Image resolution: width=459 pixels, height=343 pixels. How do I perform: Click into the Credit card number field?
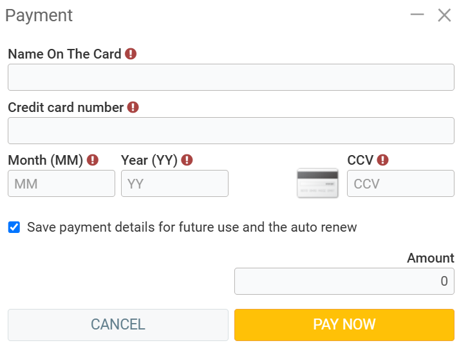[x=231, y=131]
